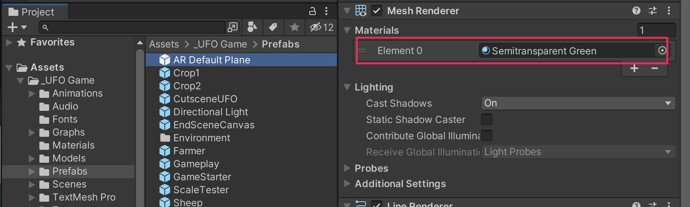
Task: Click the favorites star search icon
Action: 295,27
